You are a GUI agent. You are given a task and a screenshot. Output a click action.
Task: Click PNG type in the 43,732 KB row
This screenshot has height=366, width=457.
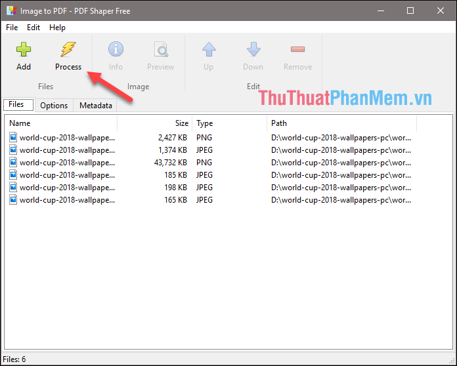(x=204, y=163)
